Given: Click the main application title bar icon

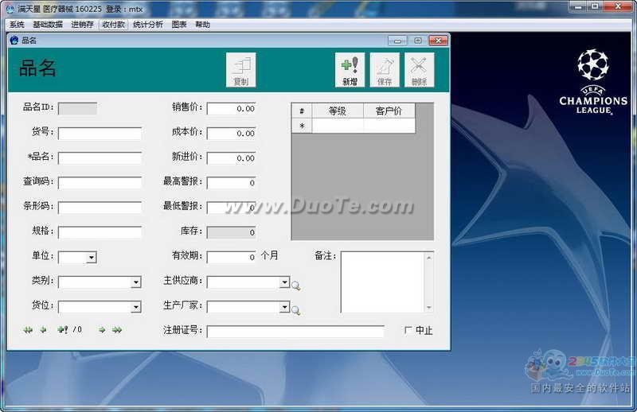Looking at the screenshot, I should 10,9.
